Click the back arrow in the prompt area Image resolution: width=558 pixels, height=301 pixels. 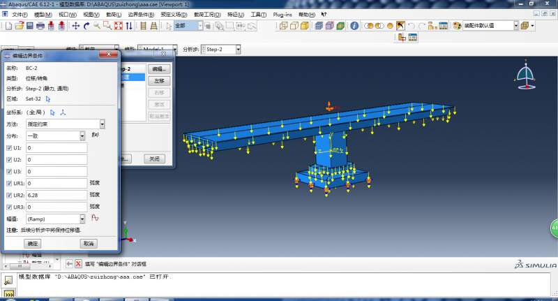coord(69,263)
